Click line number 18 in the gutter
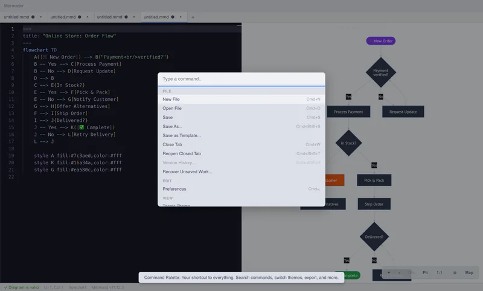 pyautogui.click(x=11, y=149)
